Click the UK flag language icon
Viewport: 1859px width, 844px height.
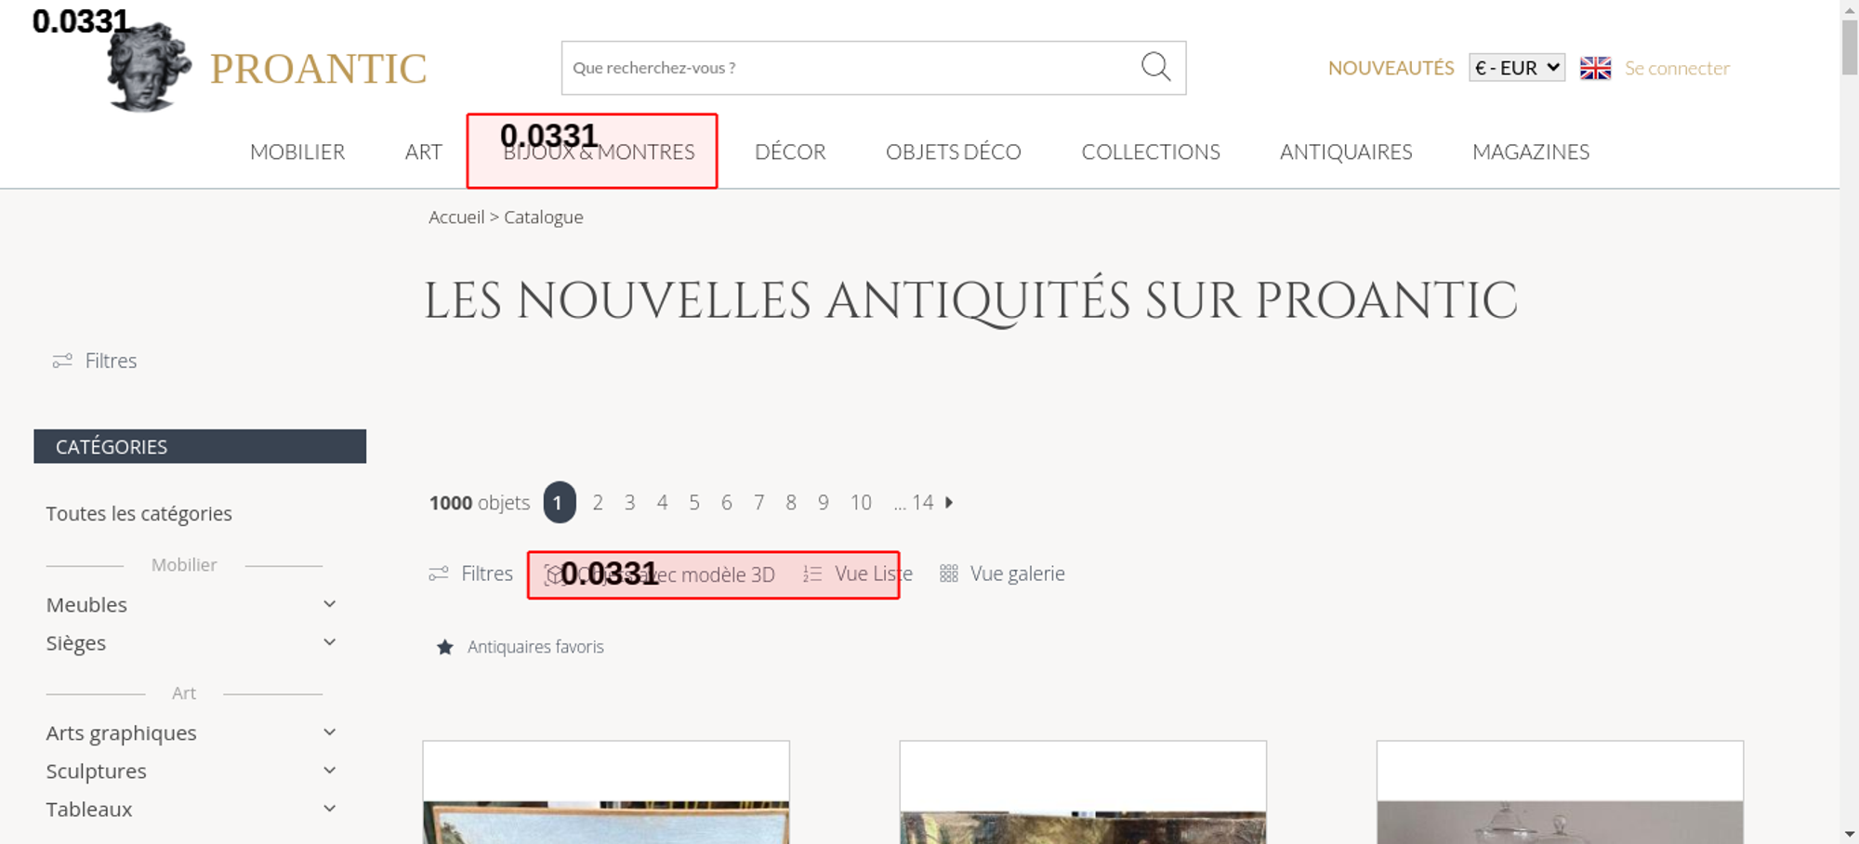tap(1595, 68)
